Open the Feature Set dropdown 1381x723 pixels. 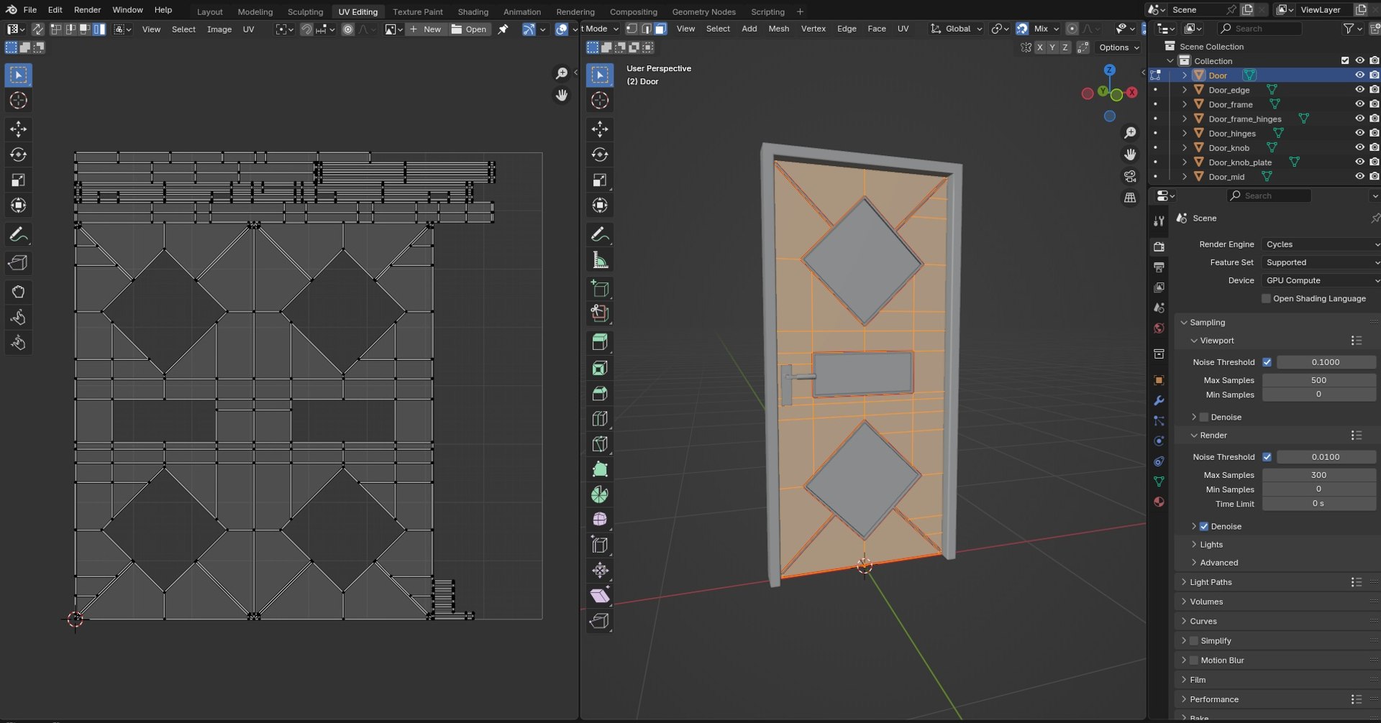[1321, 262]
